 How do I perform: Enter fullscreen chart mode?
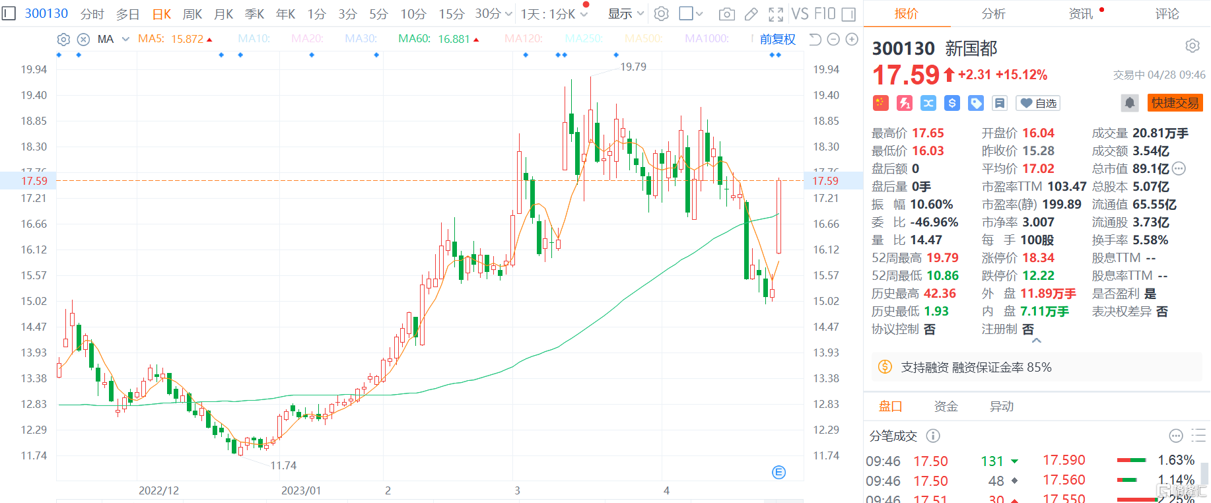point(776,14)
